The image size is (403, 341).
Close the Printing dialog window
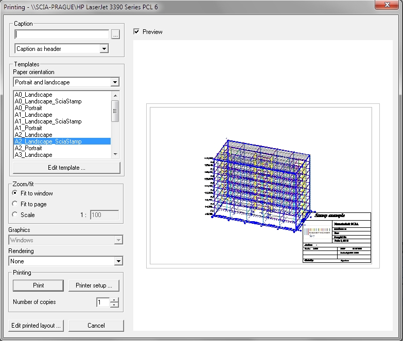[x=386, y=6]
